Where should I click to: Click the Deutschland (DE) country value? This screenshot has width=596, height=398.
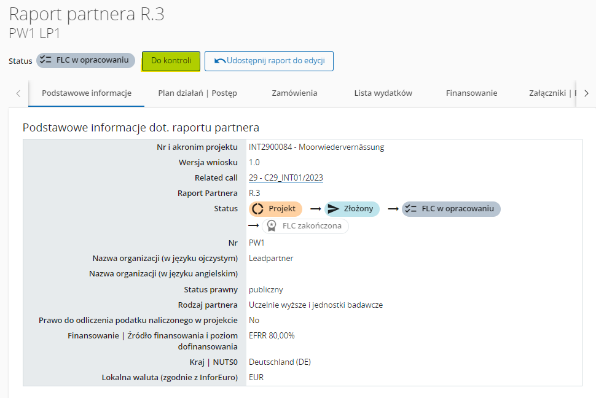coord(280,362)
